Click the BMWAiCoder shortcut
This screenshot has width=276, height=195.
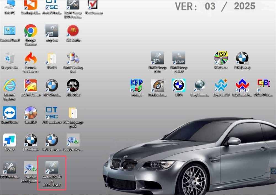coord(31,85)
